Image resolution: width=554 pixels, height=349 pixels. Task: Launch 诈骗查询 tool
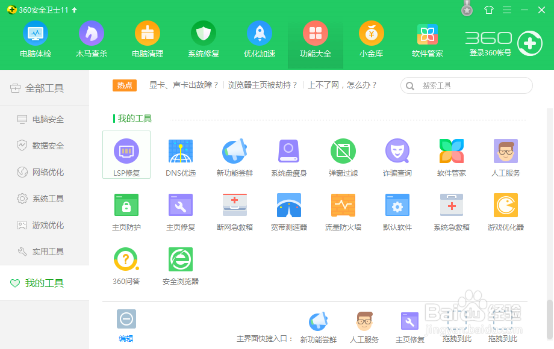click(x=397, y=158)
